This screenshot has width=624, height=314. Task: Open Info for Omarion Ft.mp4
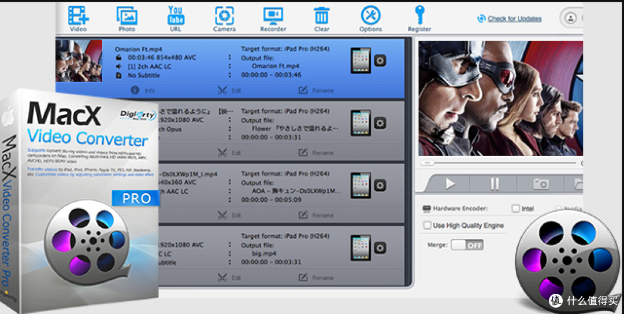[x=143, y=90]
